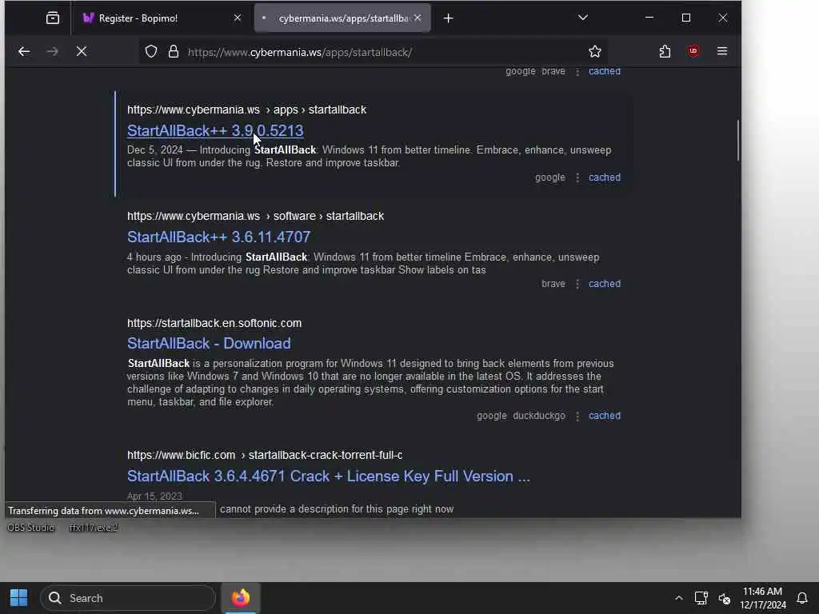819x614 pixels.
Task: Open options dots for the Softonic result
Action: tap(577, 416)
